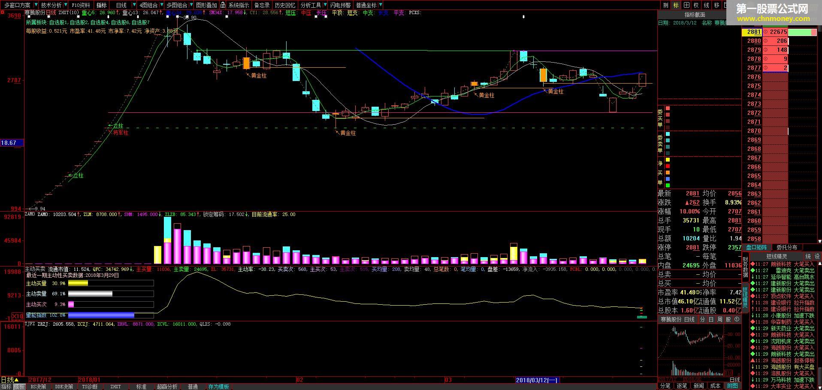Click the 权 ex-rights icon
Image resolution: width=822 pixels, height=390 pixels.
coord(696,5)
